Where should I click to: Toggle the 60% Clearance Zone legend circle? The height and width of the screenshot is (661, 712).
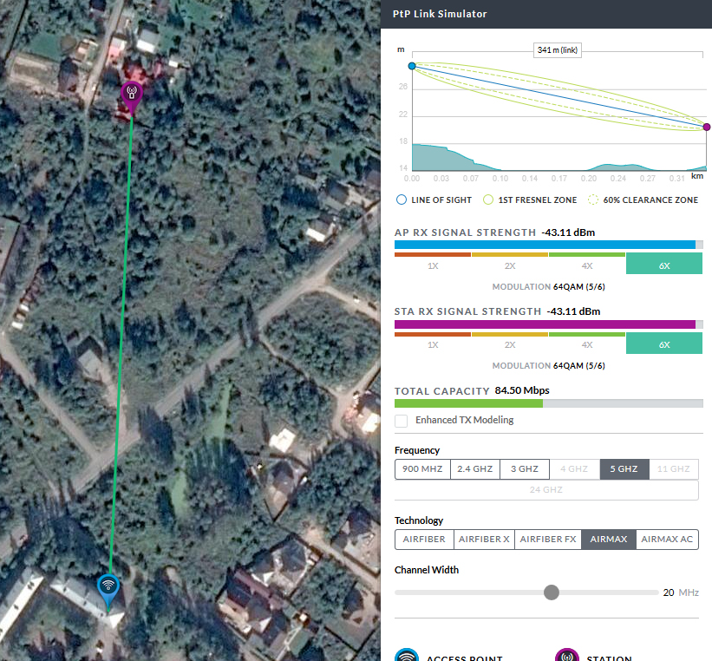point(592,200)
